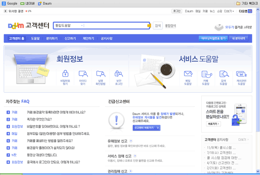Image resolution: width=260 pixels, height=175 pixels.
Task: Click the arrow icon next to 유해정보 신고
Action: pyautogui.click(x=131, y=141)
